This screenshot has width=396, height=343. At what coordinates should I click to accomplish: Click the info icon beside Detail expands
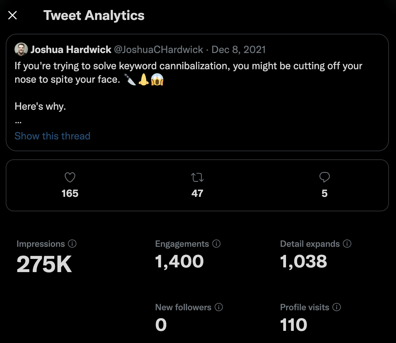click(x=347, y=244)
